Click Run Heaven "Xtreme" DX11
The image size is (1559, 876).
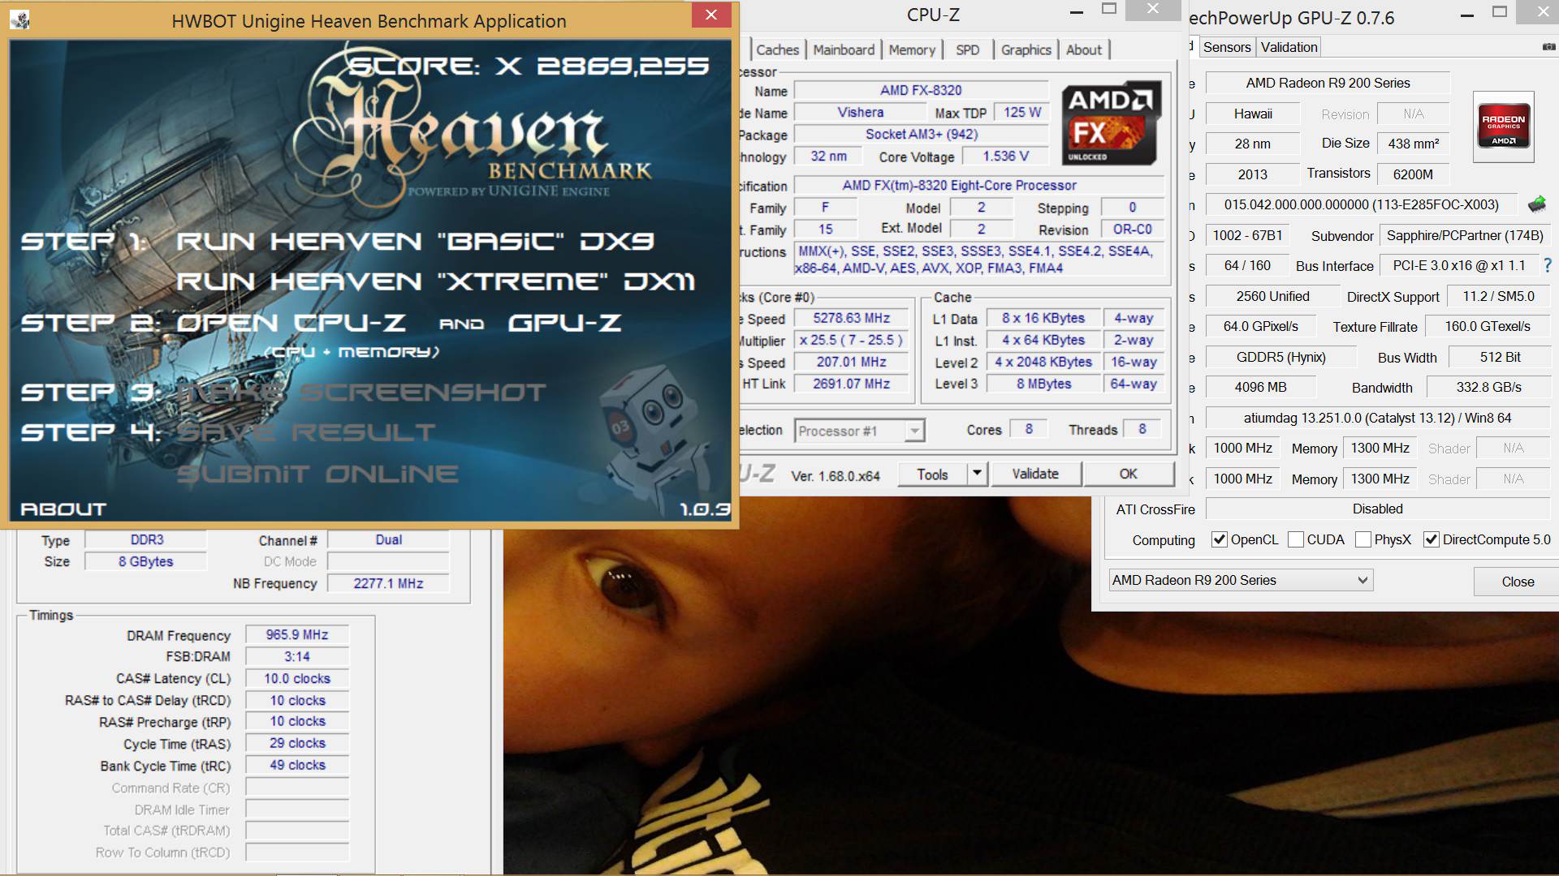click(435, 281)
